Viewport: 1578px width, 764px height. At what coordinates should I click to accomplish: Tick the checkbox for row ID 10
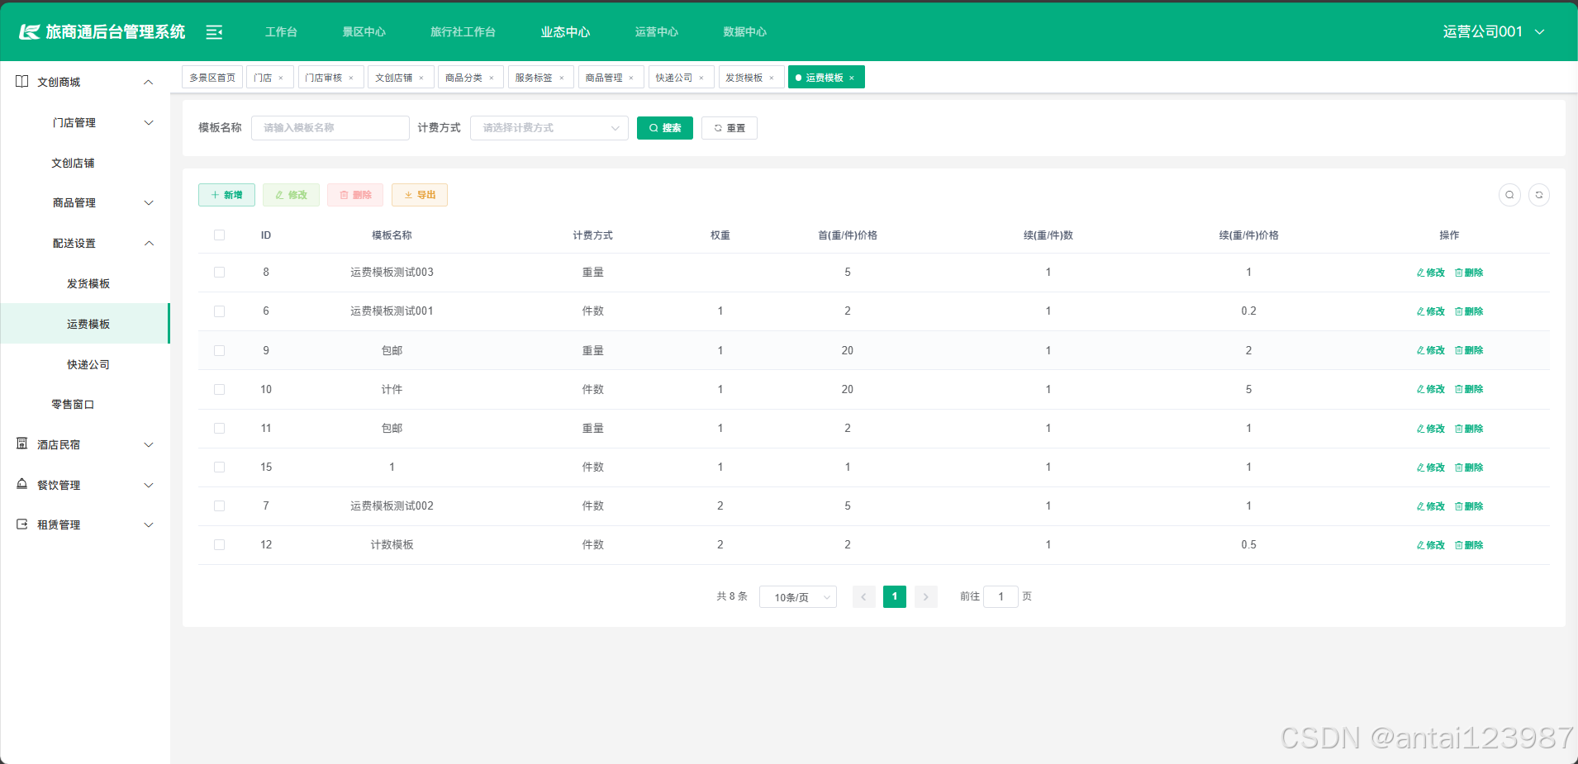click(219, 389)
